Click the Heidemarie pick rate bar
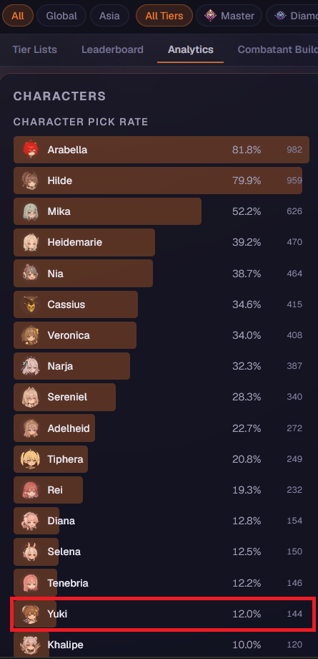 point(84,243)
